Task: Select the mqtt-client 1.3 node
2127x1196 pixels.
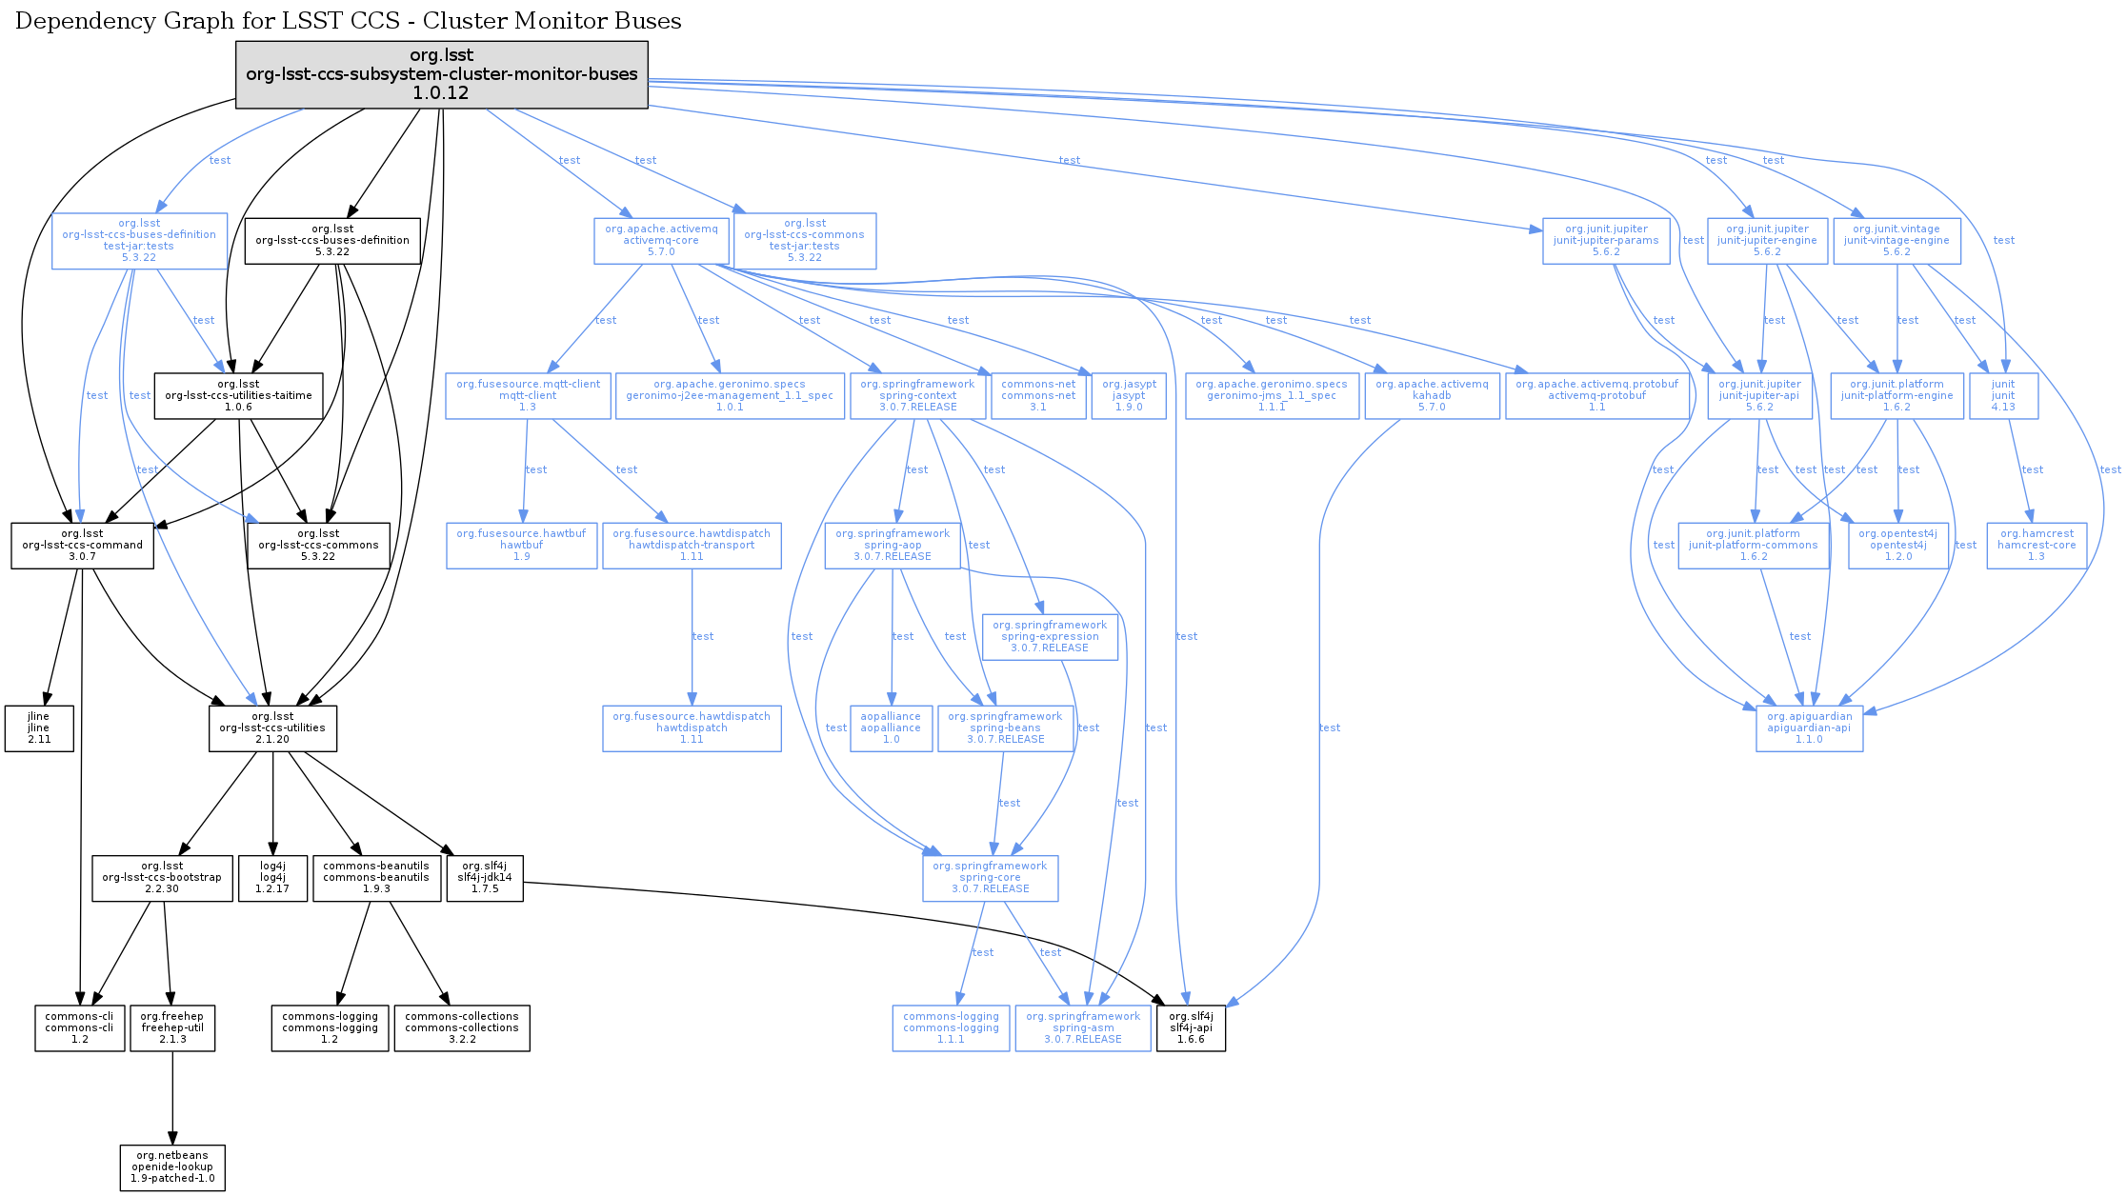Action: [528, 396]
